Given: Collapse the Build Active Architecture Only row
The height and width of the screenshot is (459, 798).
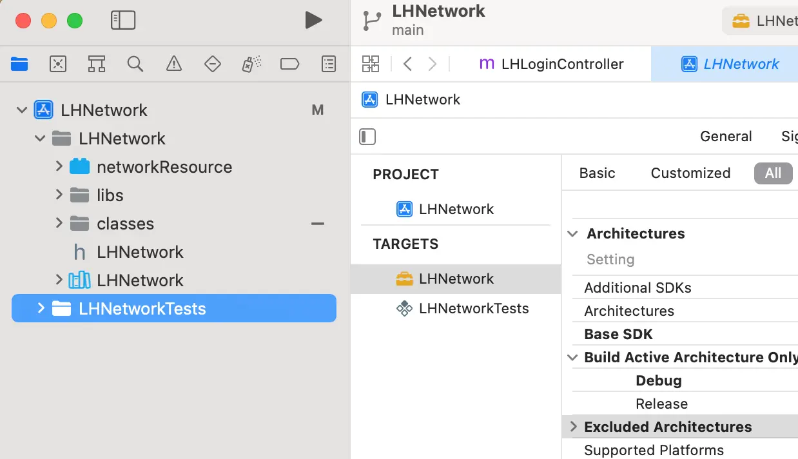Looking at the screenshot, I should point(573,357).
